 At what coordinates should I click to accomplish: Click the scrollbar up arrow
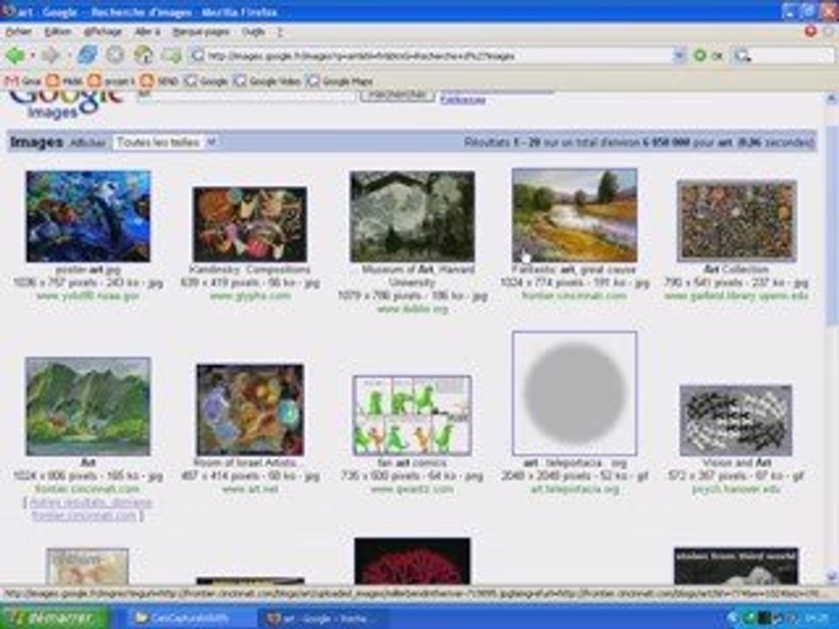(831, 99)
